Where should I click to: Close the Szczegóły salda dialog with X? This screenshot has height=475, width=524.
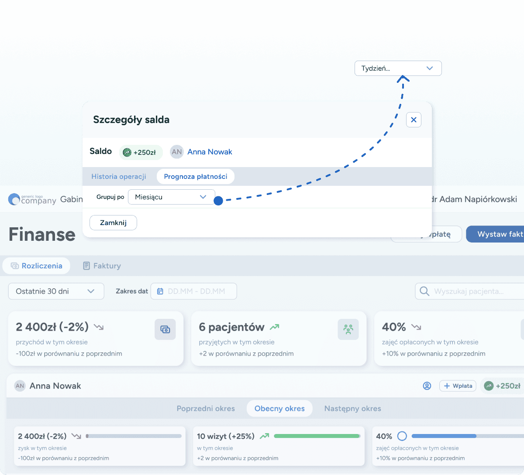(x=414, y=120)
